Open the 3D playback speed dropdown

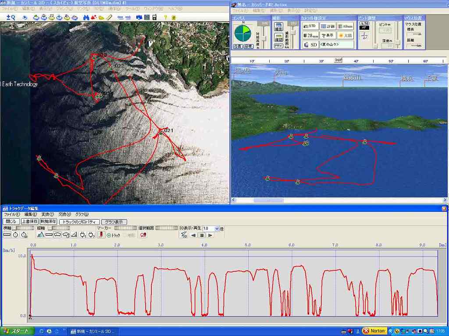(217, 229)
